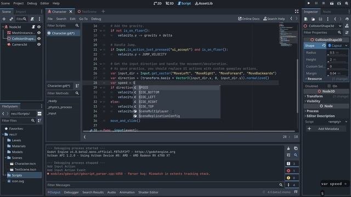Open the Debugger bottom panel

pos(71,192)
